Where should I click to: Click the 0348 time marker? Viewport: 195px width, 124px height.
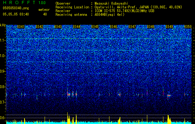tap(151, 27)
